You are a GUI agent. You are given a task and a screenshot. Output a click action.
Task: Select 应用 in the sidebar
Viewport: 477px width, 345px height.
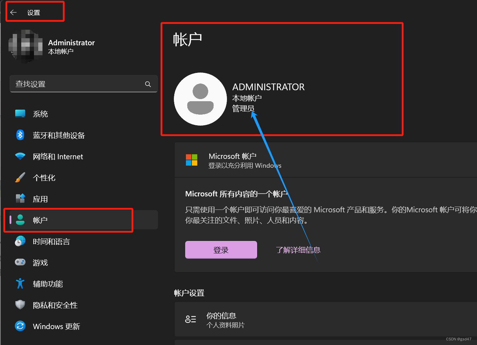point(84,199)
